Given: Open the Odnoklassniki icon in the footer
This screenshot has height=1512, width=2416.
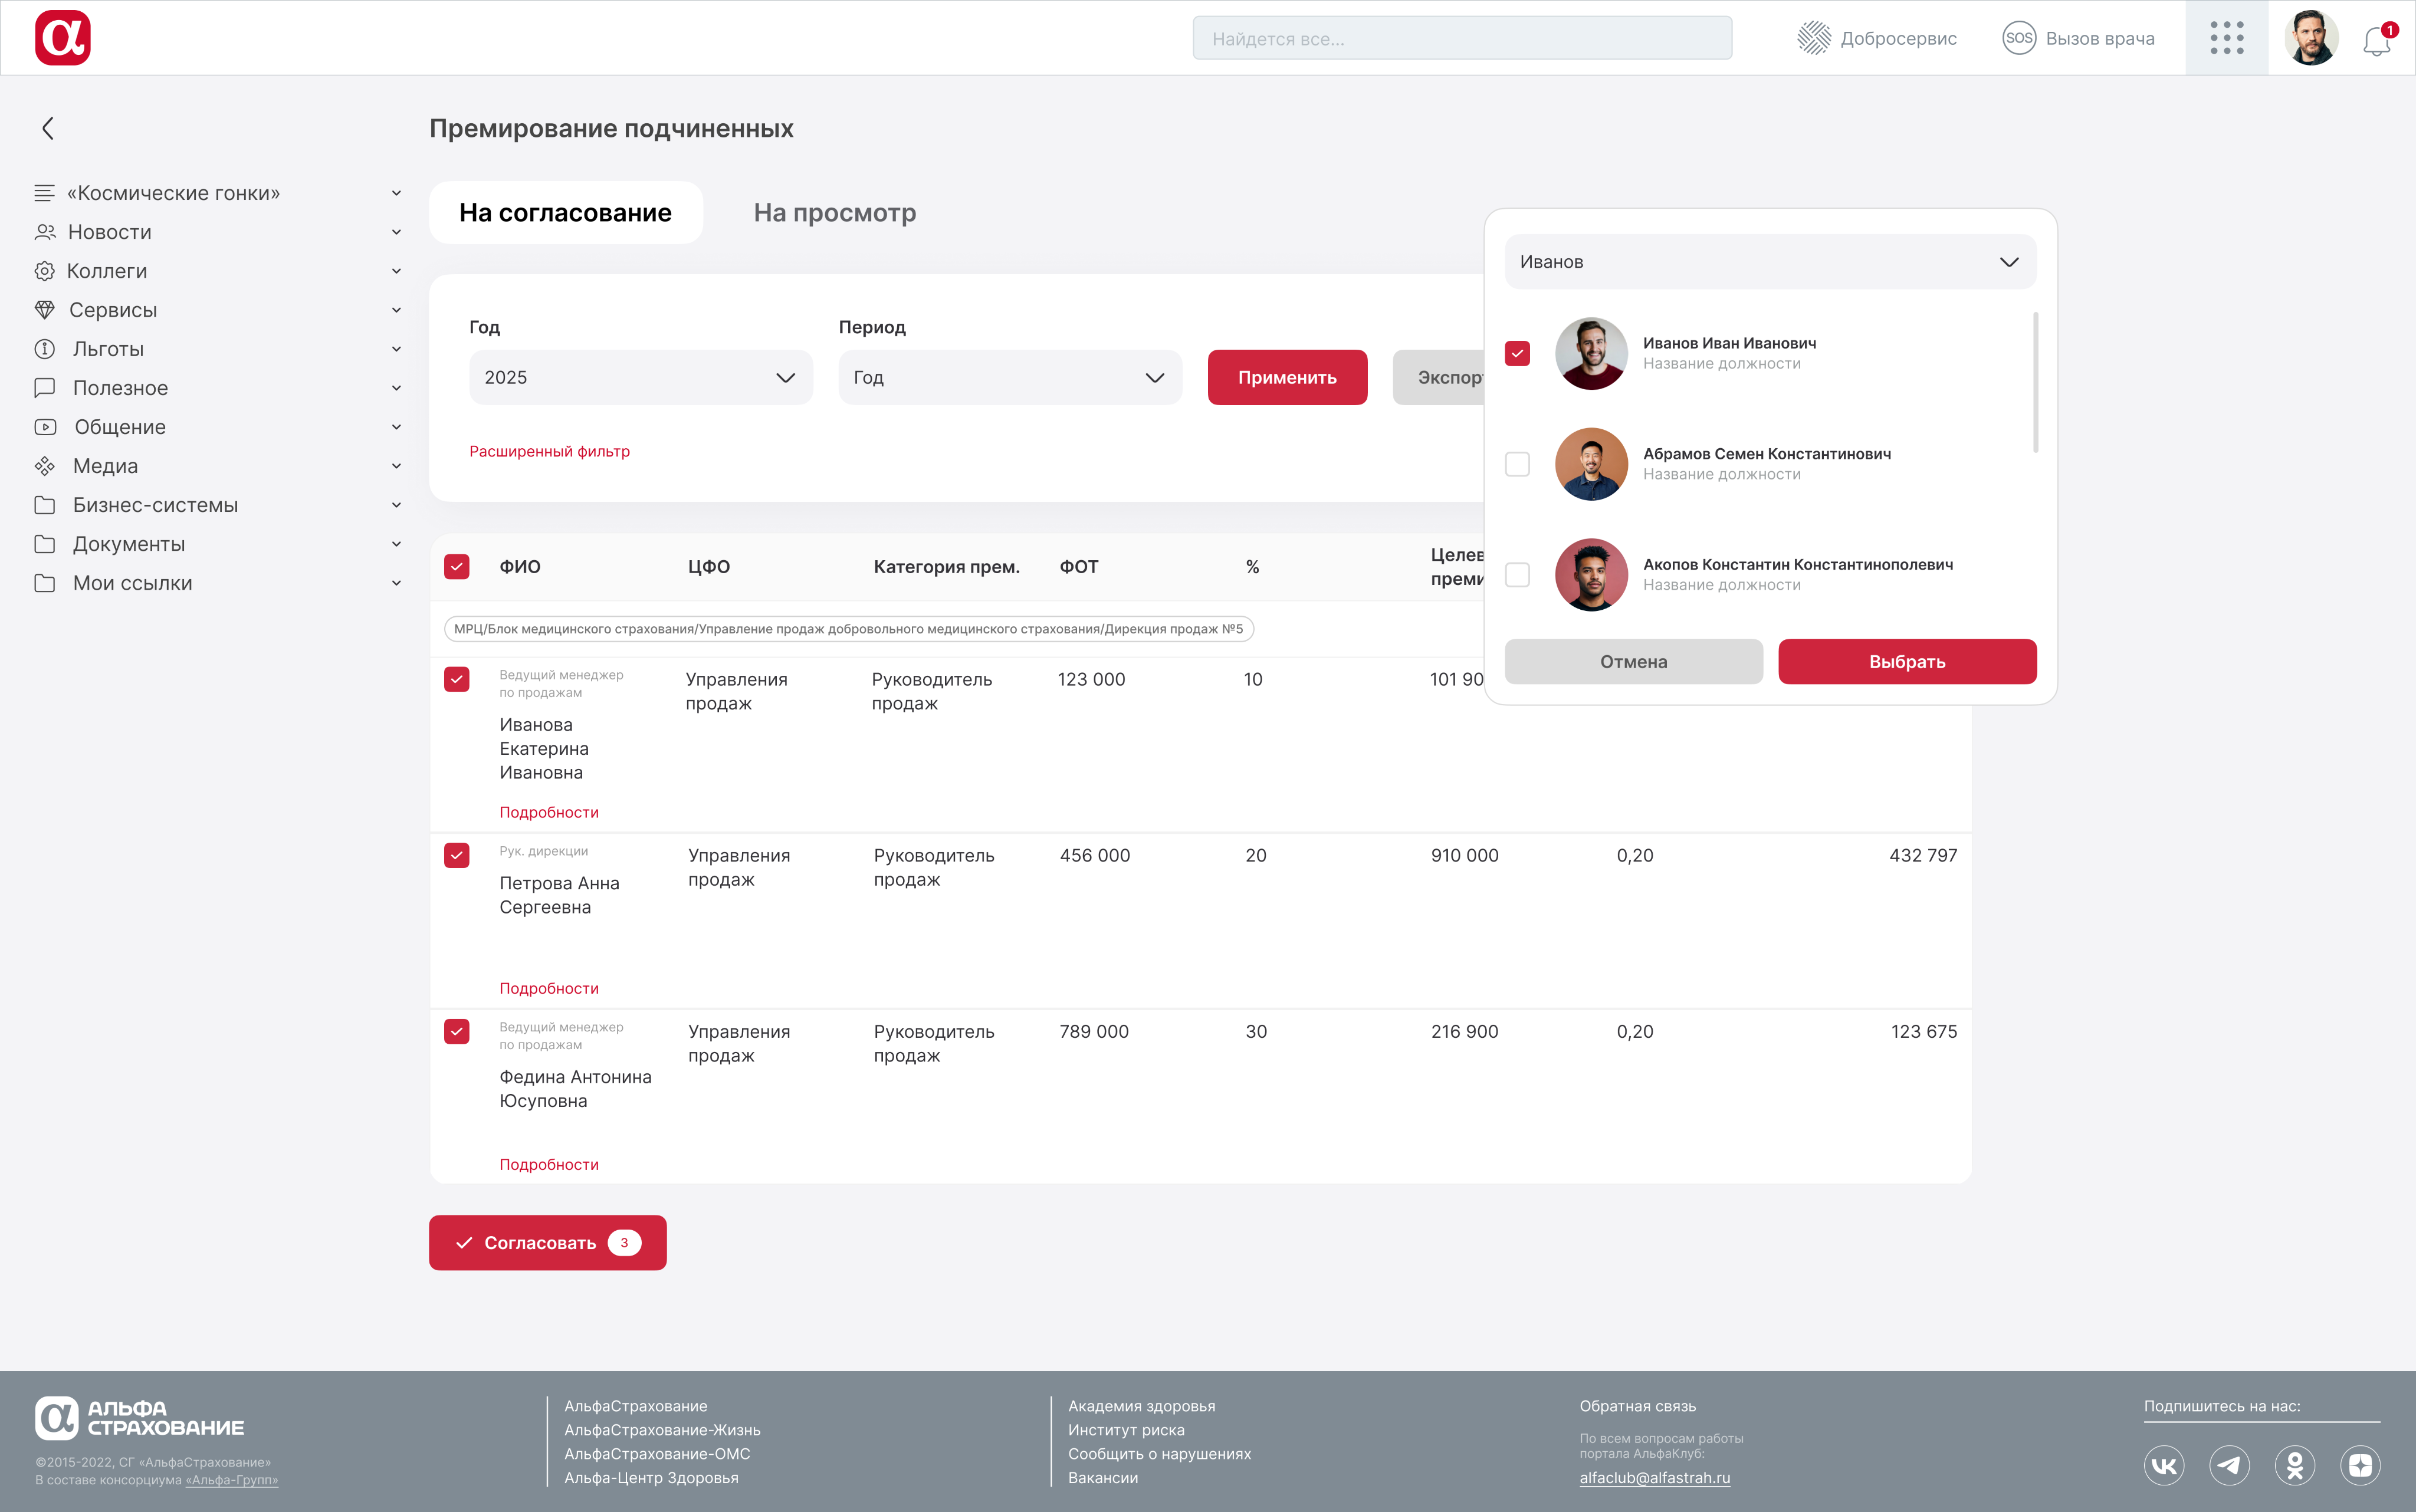Looking at the screenshot, I should [2295, 1465].
